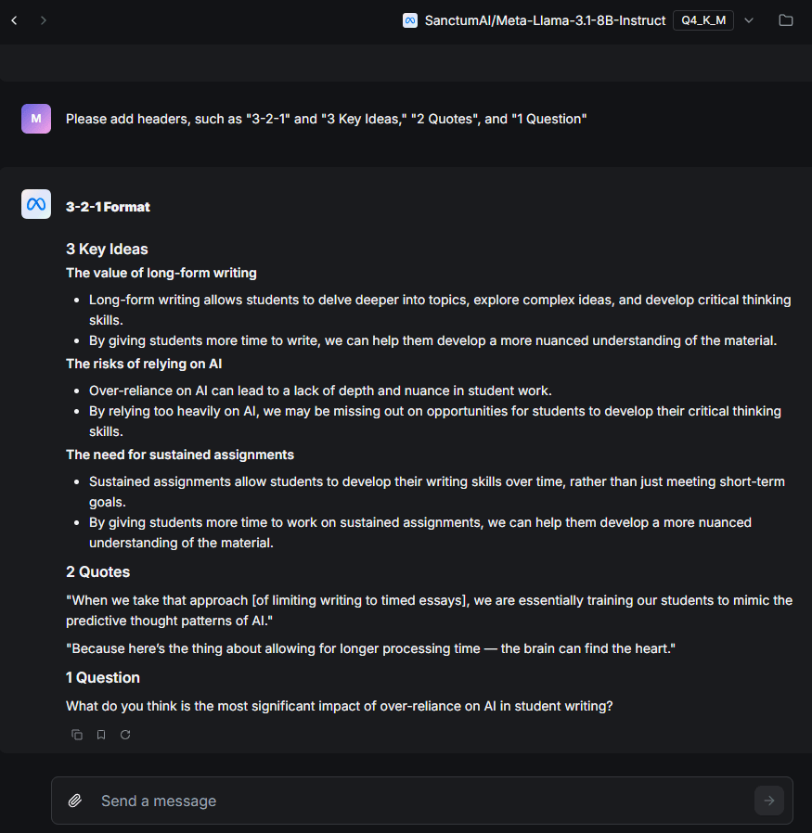Click the user prompt about adding headers
Image resolution: width=812 pixels, height=833 pixels.
click(x=326, y=119)
